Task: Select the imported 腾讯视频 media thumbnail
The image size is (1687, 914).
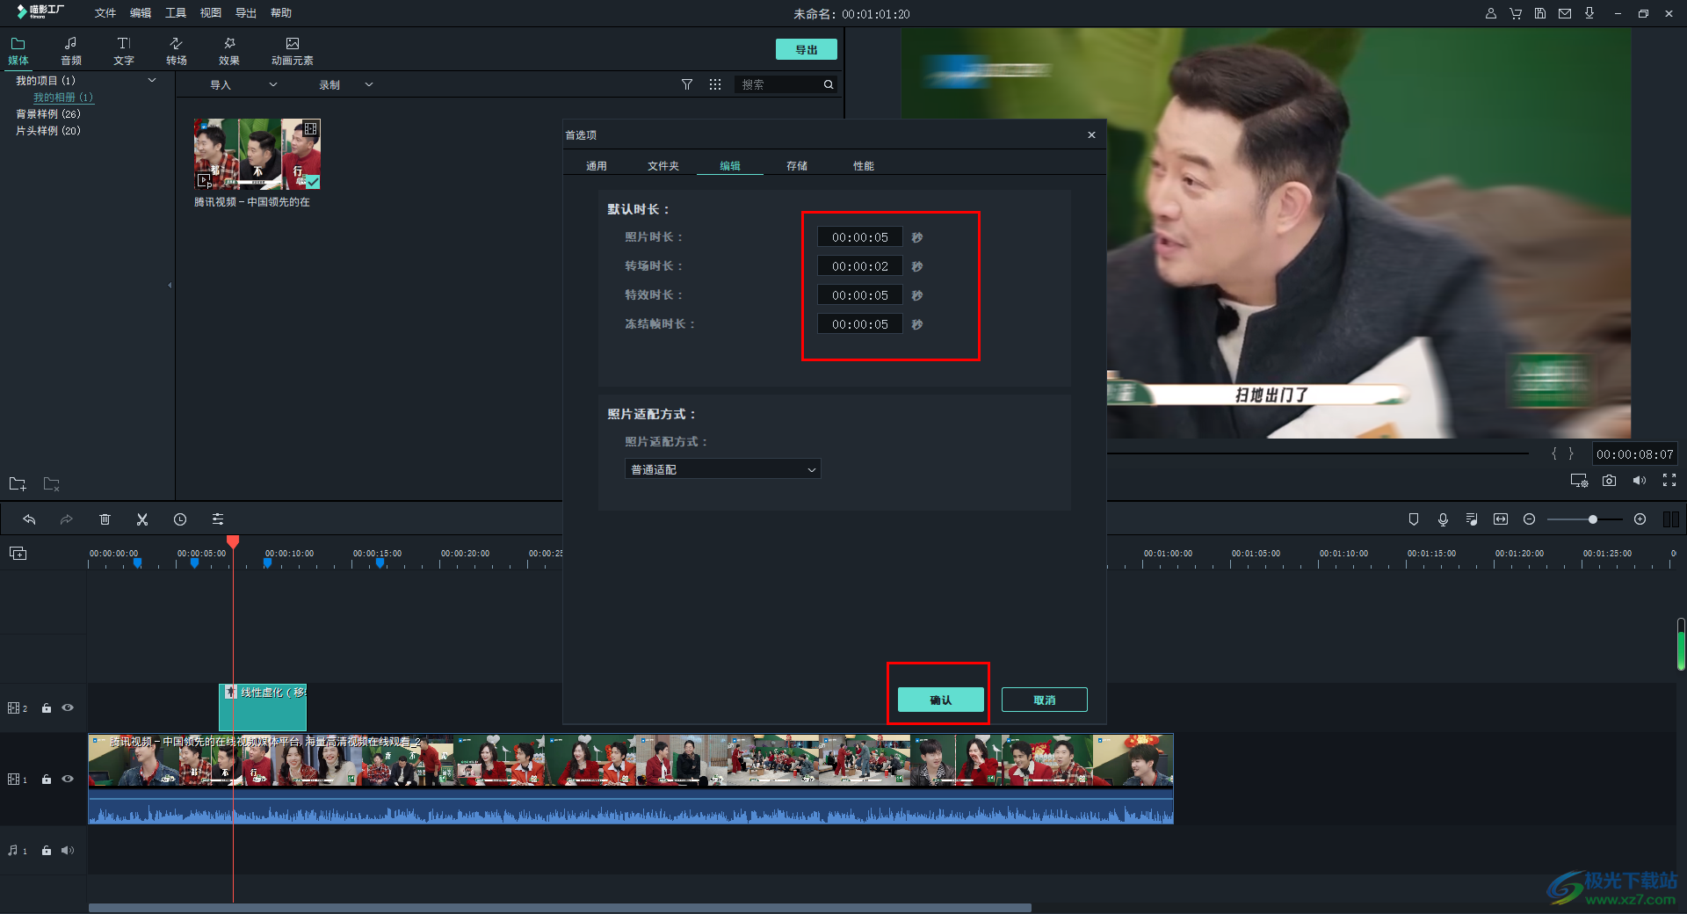Action: click(x=257, y=154)
